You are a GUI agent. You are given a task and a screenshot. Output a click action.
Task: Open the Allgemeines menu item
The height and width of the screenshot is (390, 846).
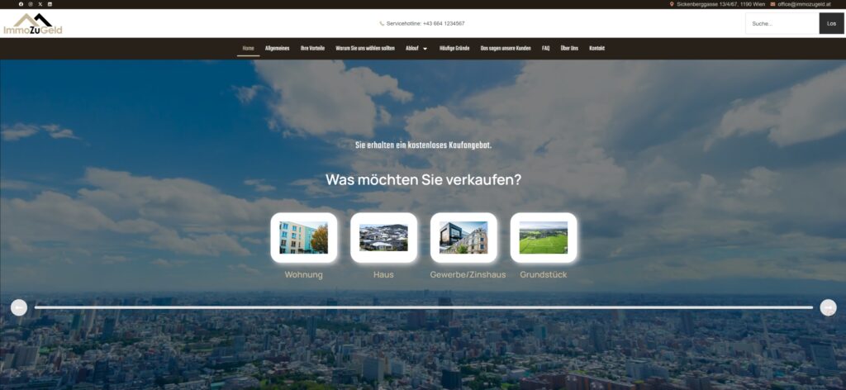(277, 49)
